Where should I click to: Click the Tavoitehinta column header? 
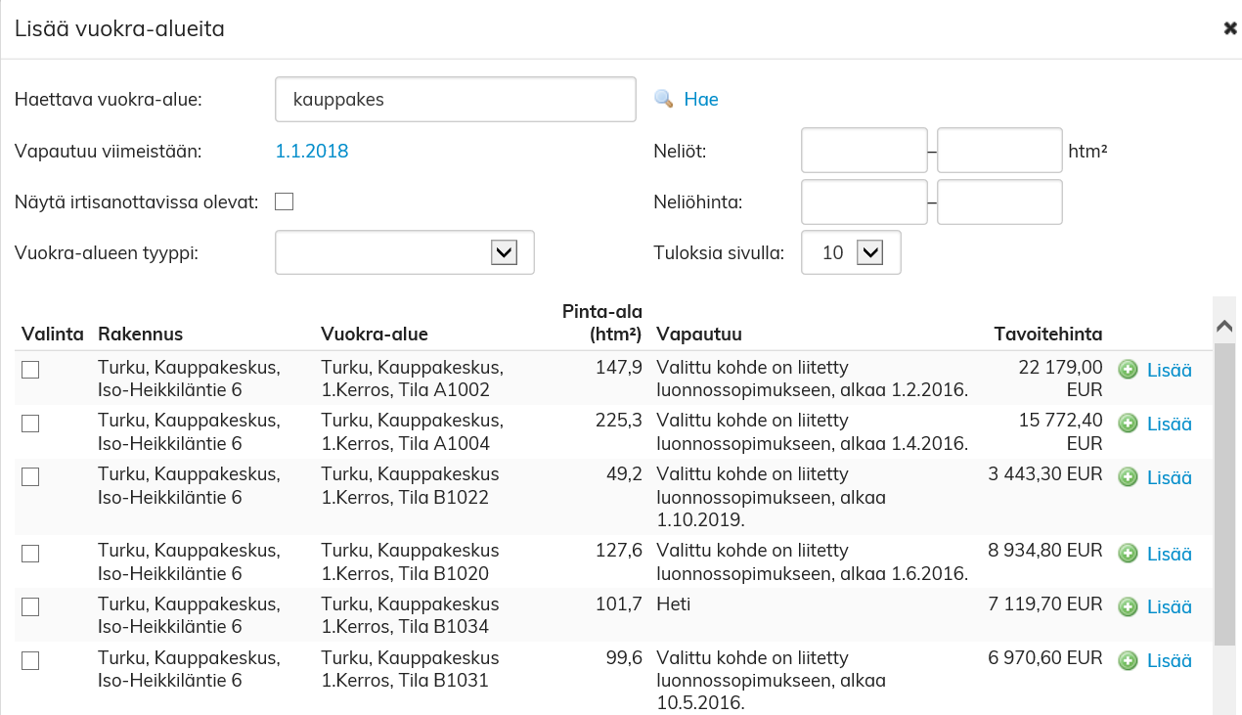(x=1047, y=334)
